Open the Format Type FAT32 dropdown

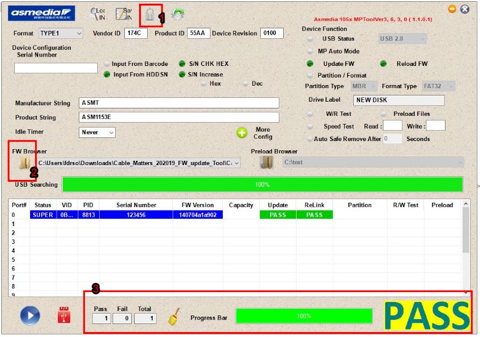(438, 86)
